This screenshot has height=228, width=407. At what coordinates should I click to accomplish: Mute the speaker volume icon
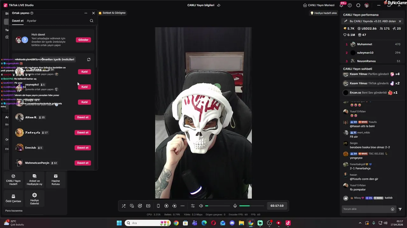point(201,206)
